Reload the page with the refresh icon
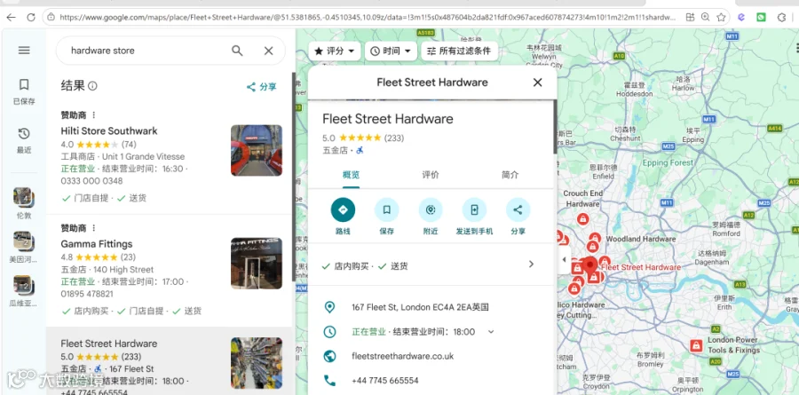The width and height of the screenshot is (799, 395). coord(30,18)
